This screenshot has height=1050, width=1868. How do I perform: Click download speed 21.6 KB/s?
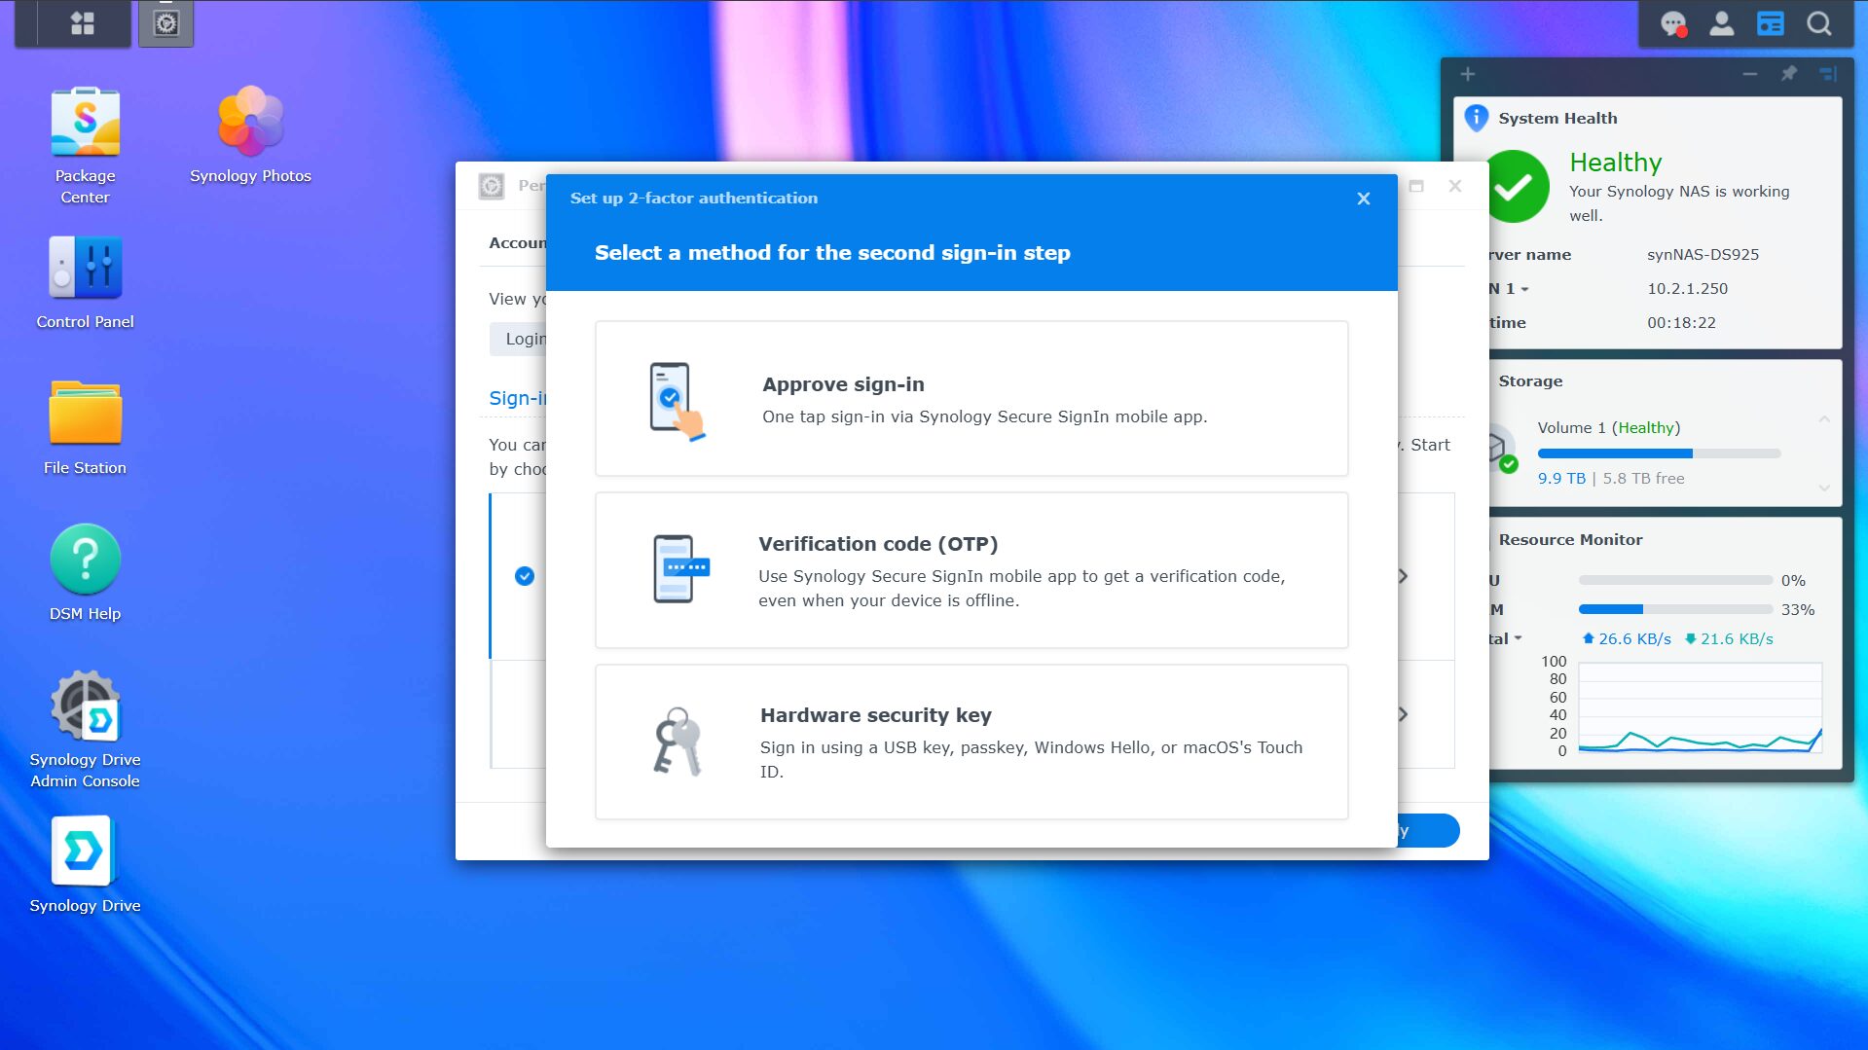pos(1729,639)
